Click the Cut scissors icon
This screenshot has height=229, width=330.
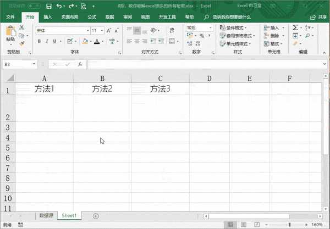pos(21,27)
